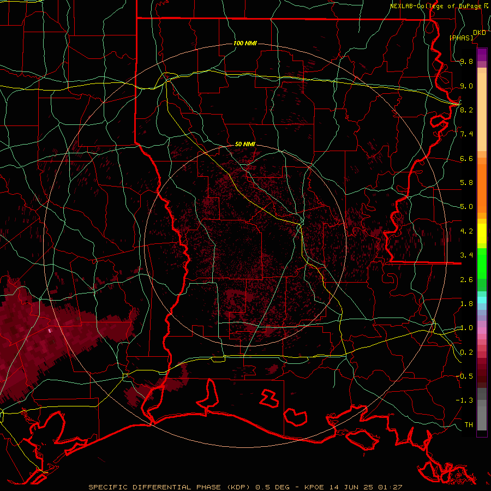Select the 7.4 scale label
The image size is (491, 491).
point(466,134)
